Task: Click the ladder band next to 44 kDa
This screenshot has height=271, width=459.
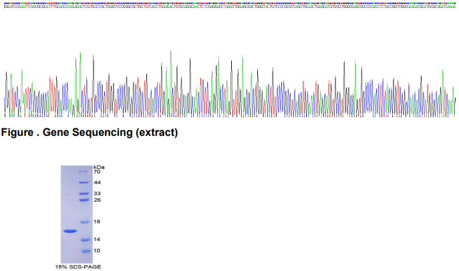Action: [84, 182]
